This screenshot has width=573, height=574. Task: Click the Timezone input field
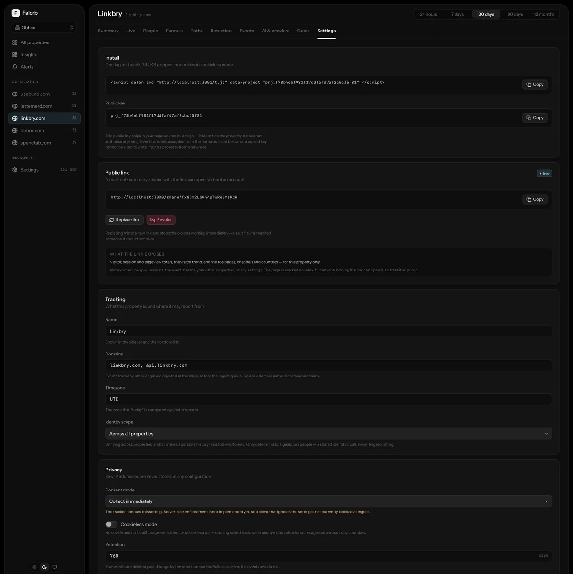[329, 399]
